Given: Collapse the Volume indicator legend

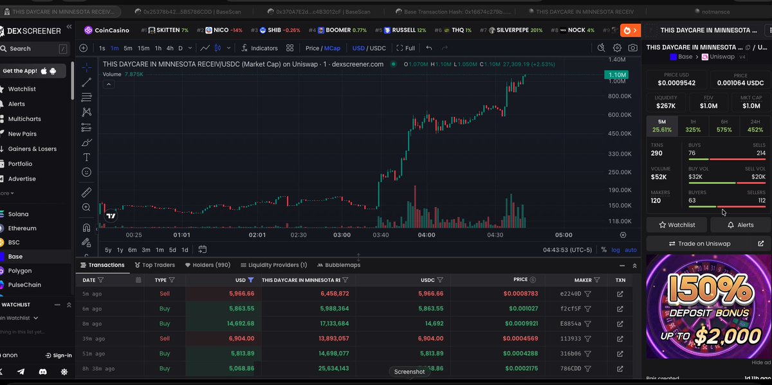Looking at the screenshot, I should (109, 84).
